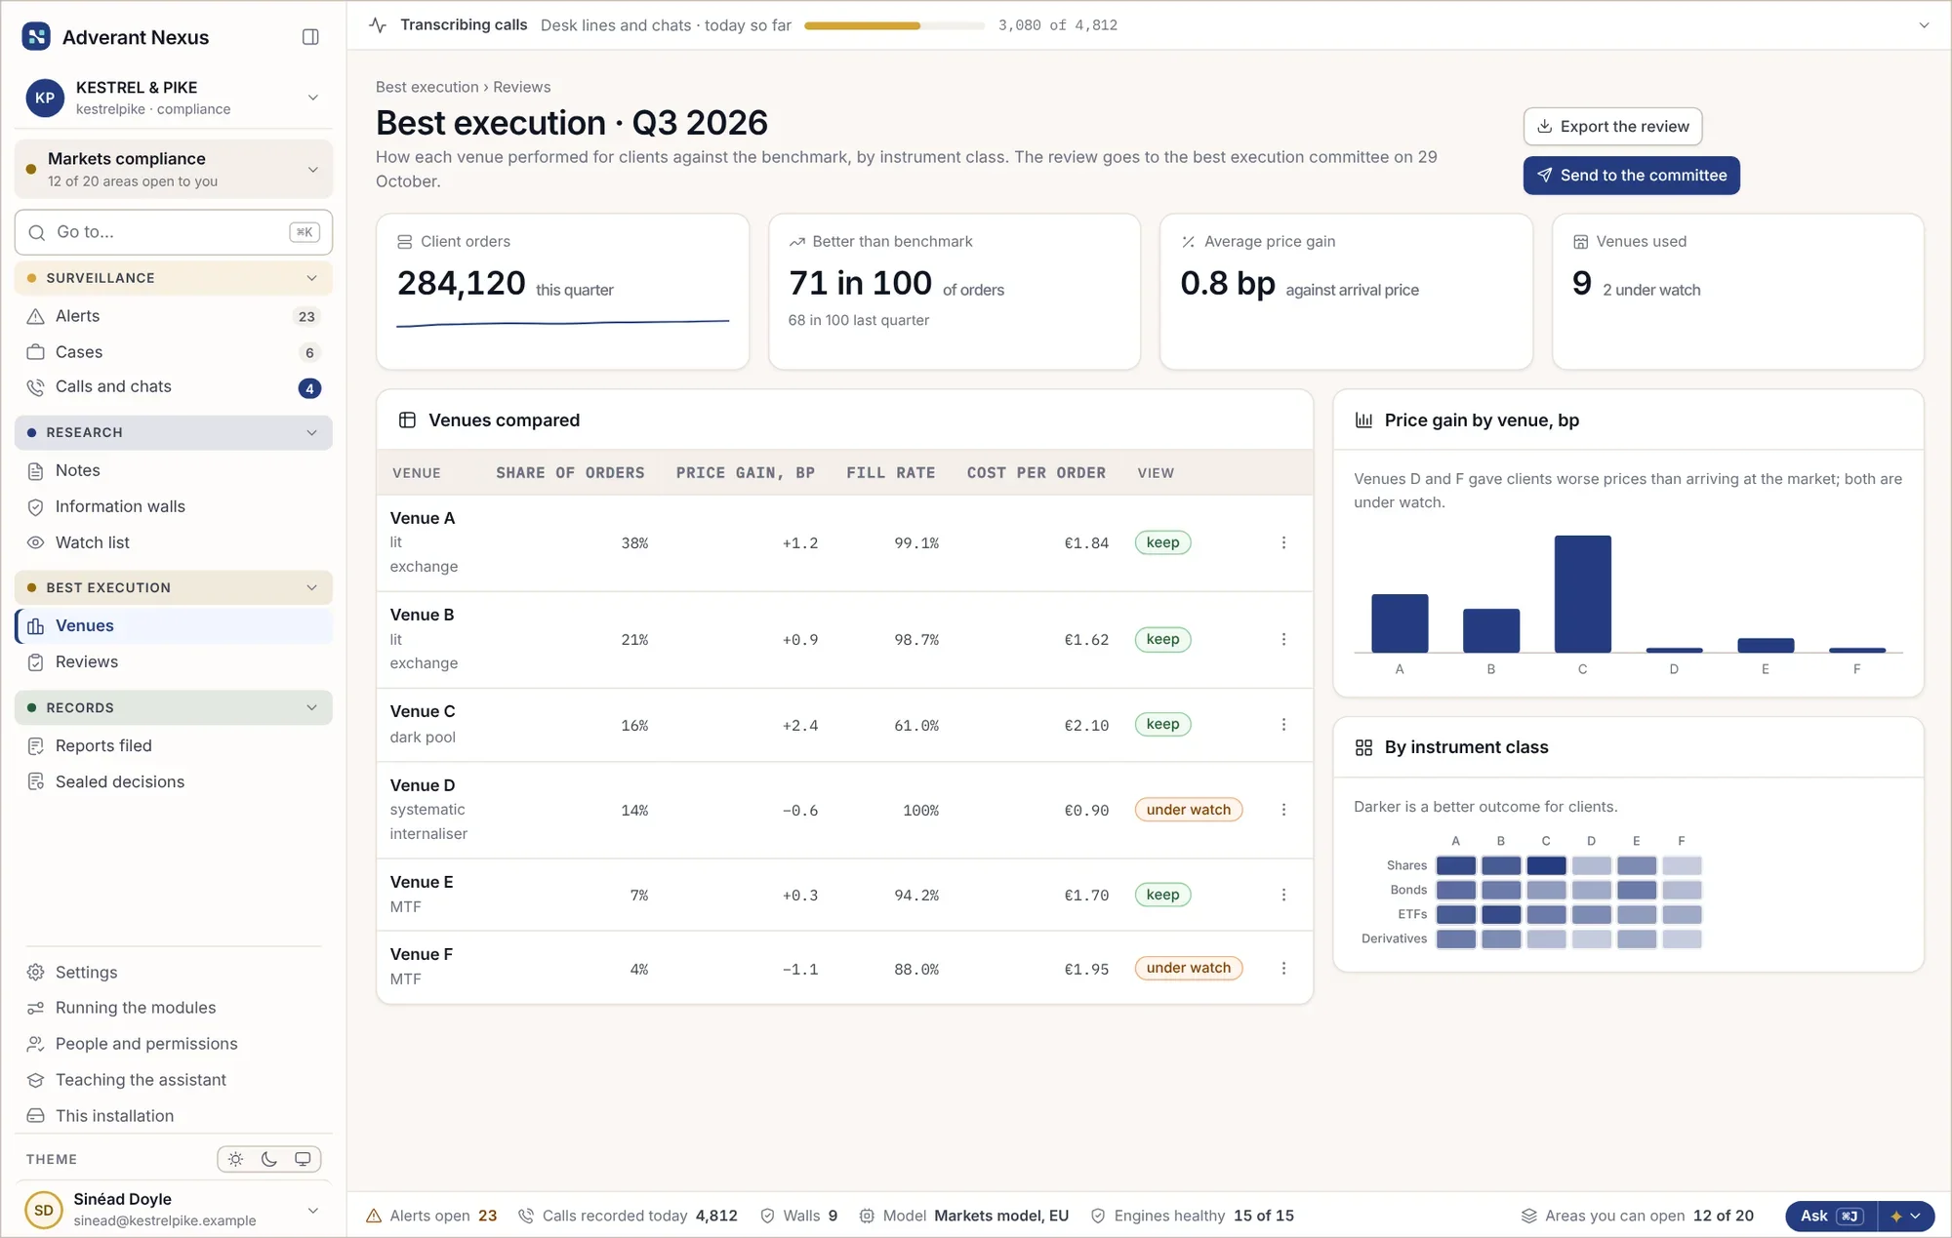Open the row menu for Venue A
Screen dimensions: 1952x1238
tap(1283, 543)
